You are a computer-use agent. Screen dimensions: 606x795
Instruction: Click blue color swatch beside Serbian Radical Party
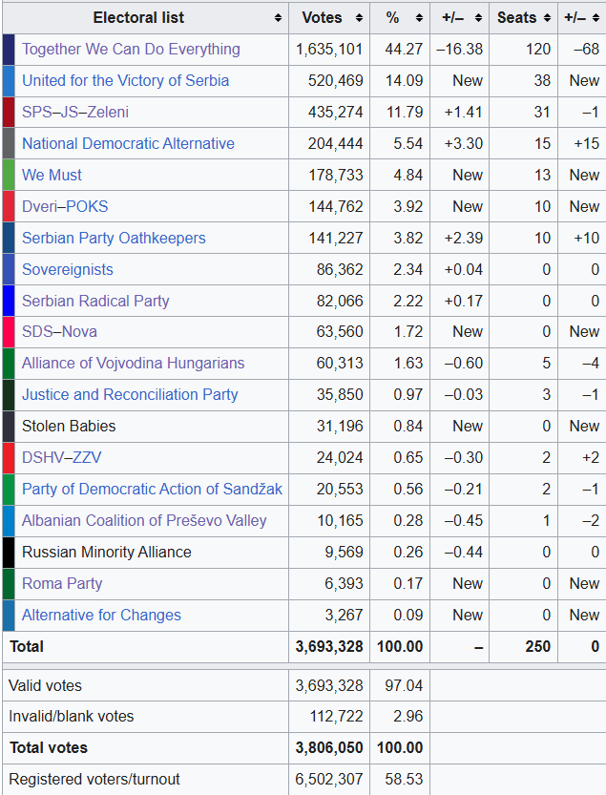pos(9,302)
